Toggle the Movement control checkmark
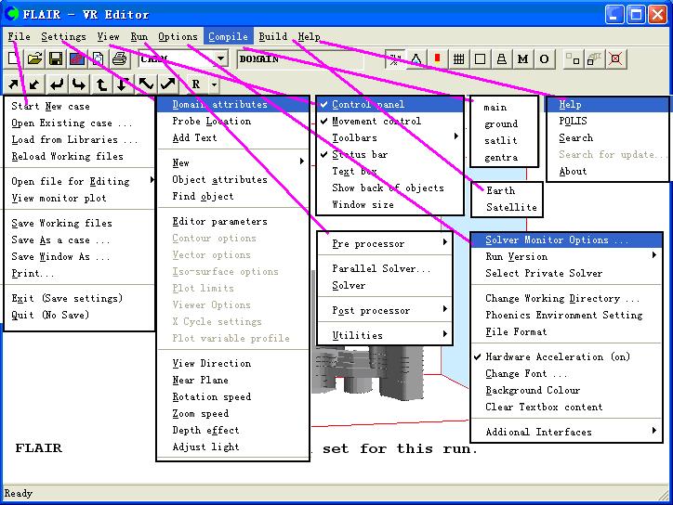Viewport: 673px width, 505px height. tap(376, 122)
